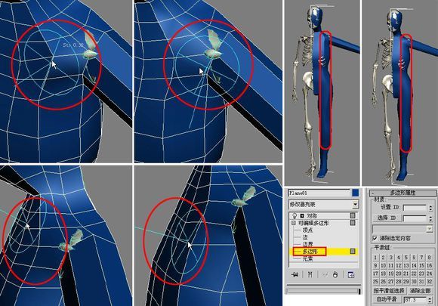Select the 对称 modifier in the stack
This screenshot has height=306, width=438.
coord(312,216)
